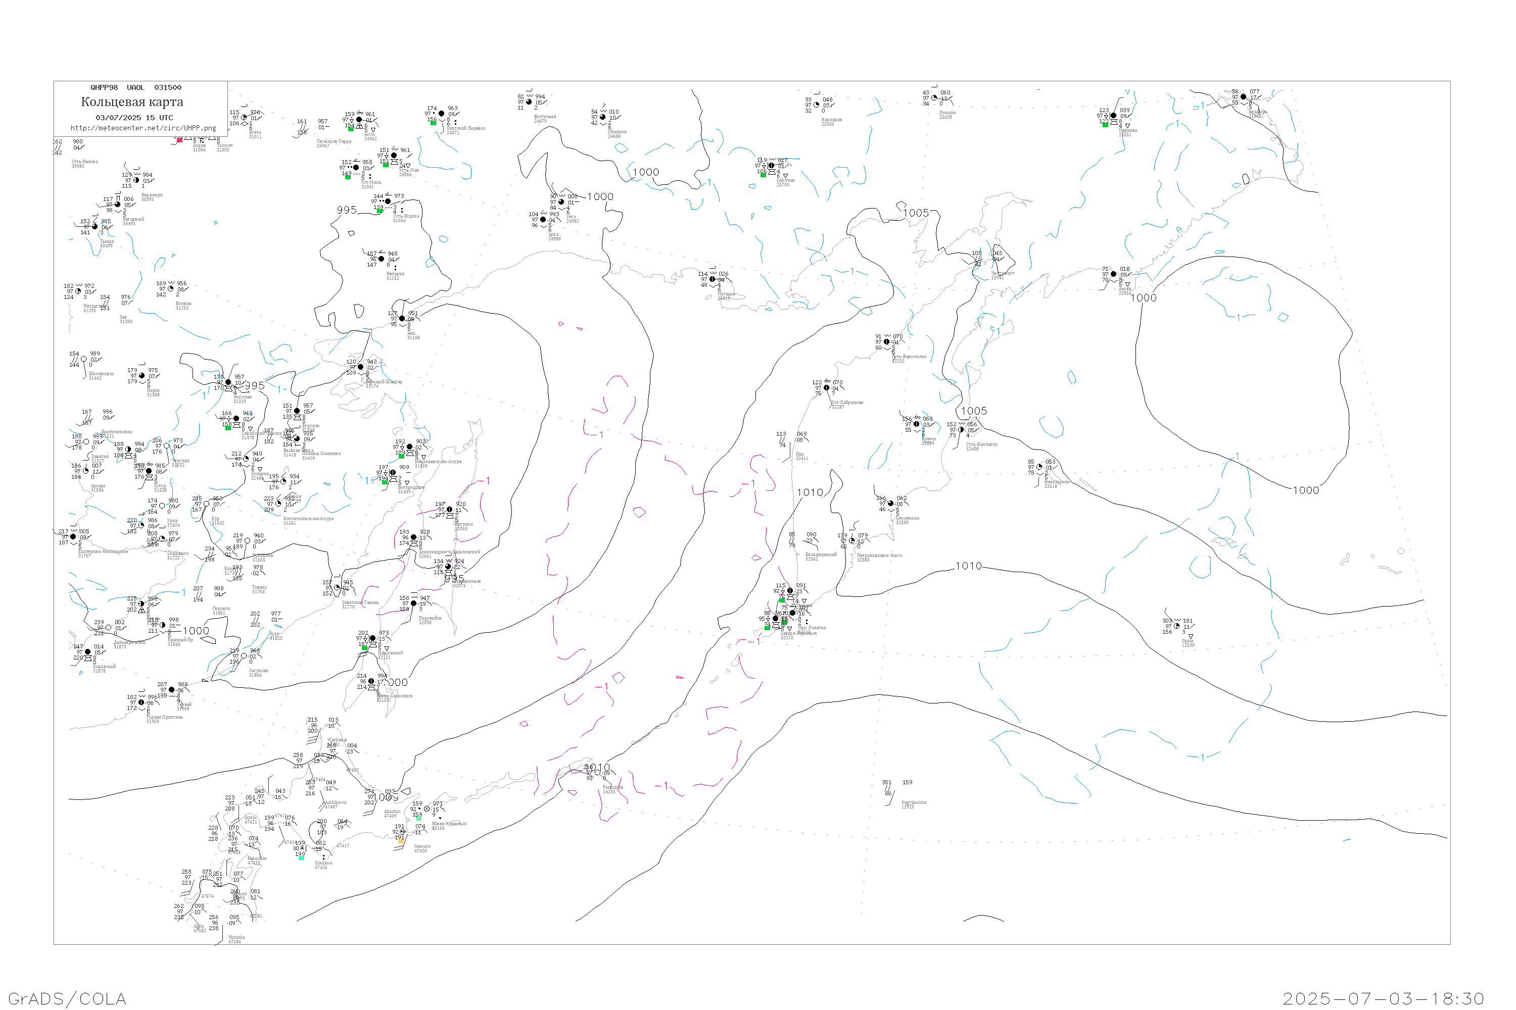Image resolution: width=1516 pixels, height=1010 pixels.
Task: Click the 1005 isobar label near Усть-Камчатск
Action: click(973, 411)
